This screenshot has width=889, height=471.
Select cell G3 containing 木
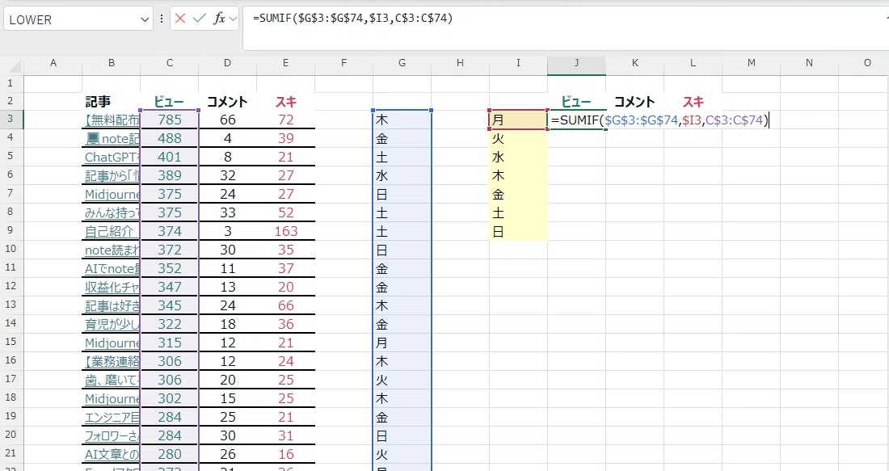(402, 120)
